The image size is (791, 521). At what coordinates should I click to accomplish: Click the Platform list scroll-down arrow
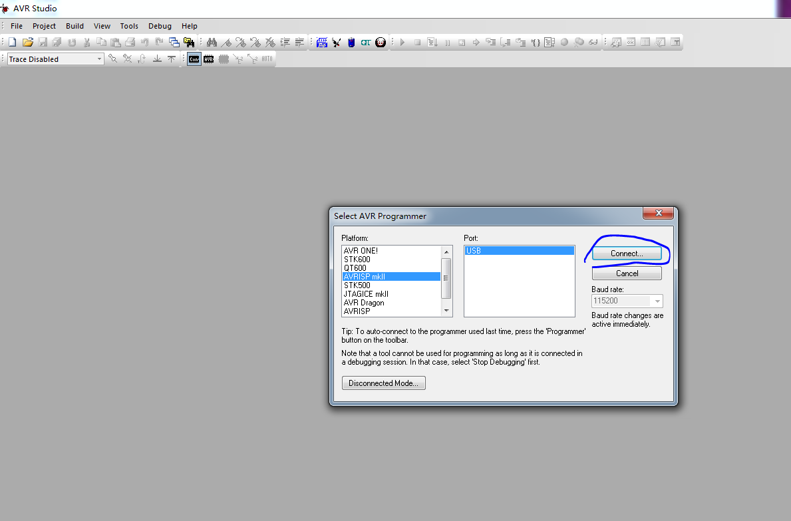pos(446,311)
